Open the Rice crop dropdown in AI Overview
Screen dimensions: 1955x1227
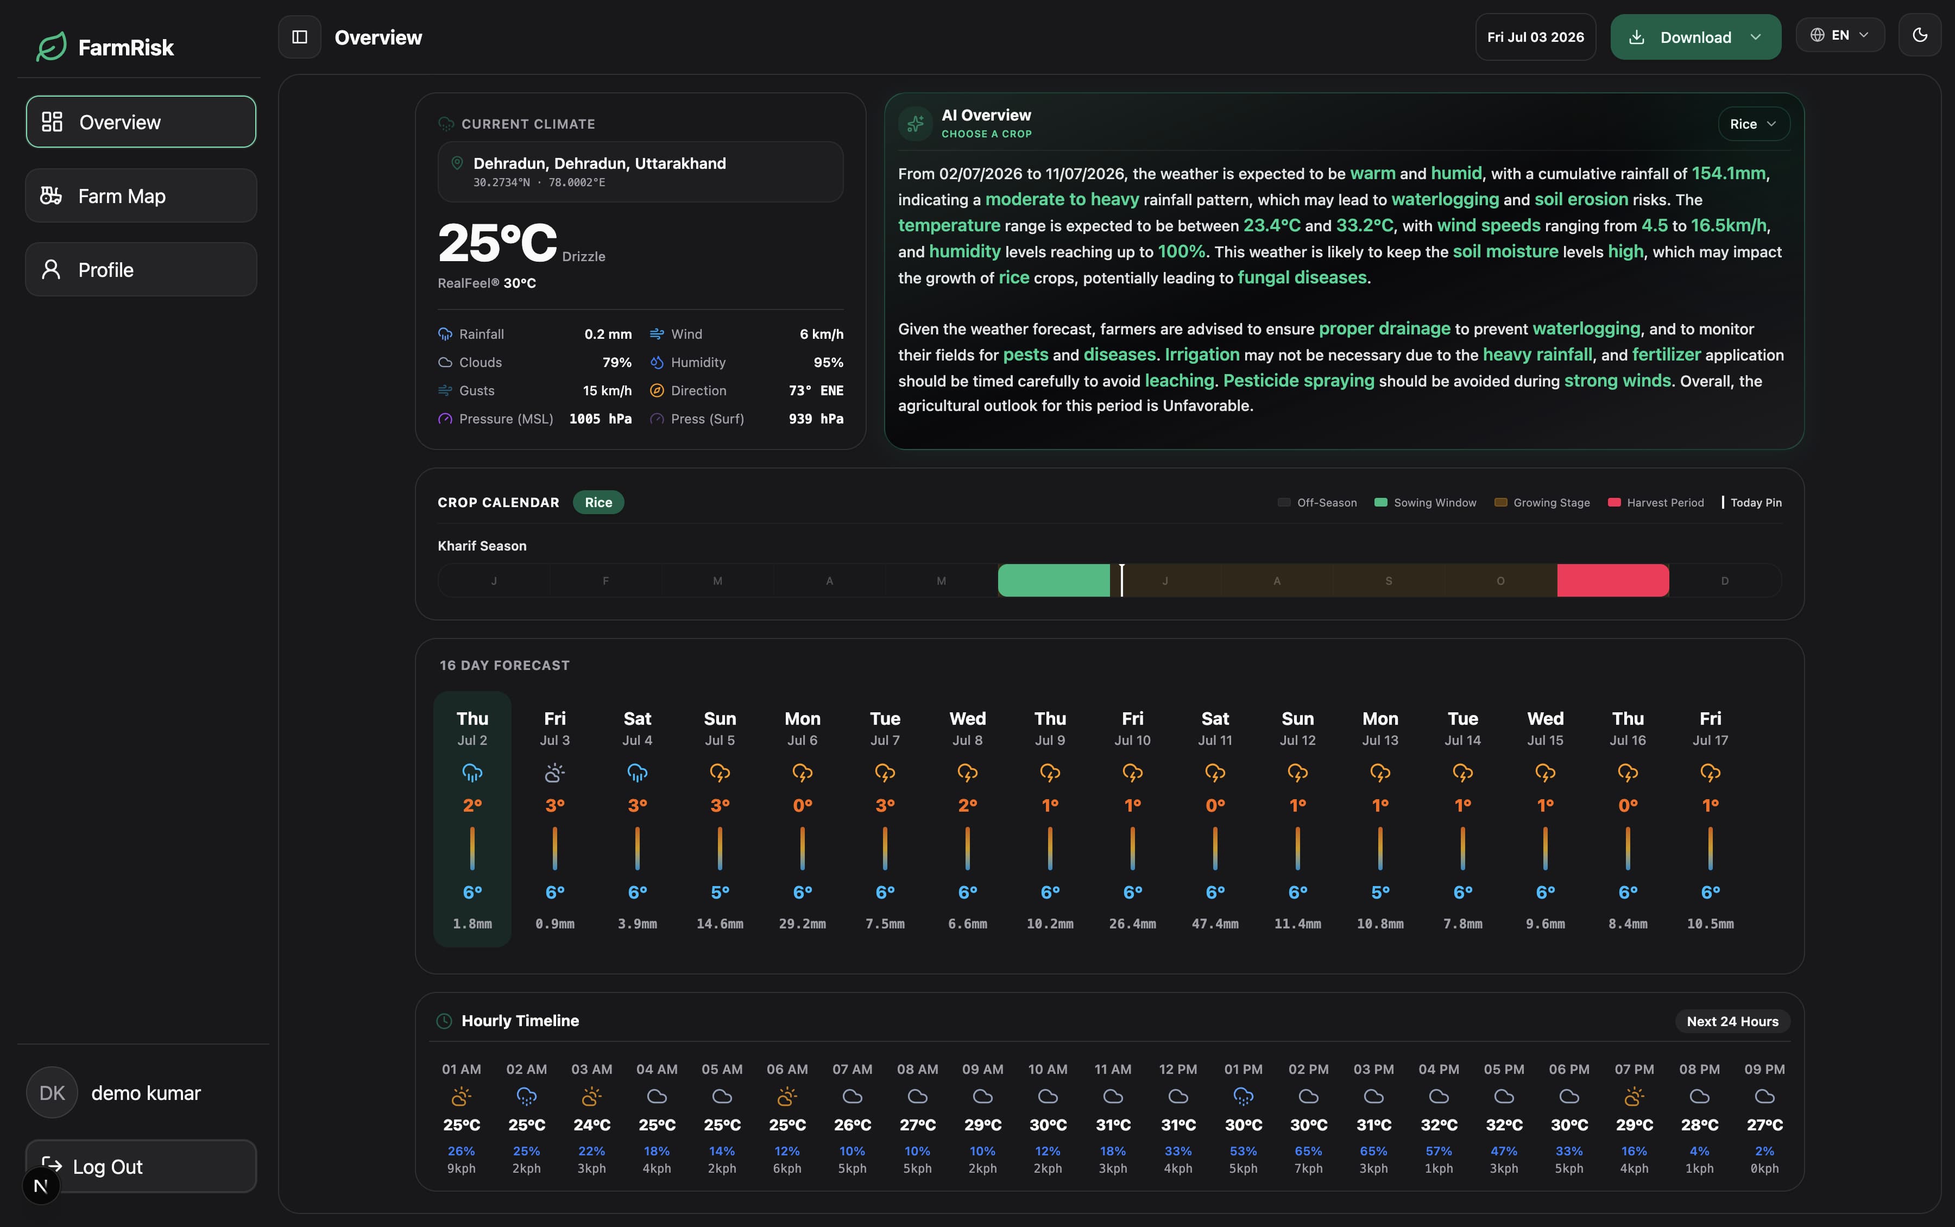[x=1753, y=124]
